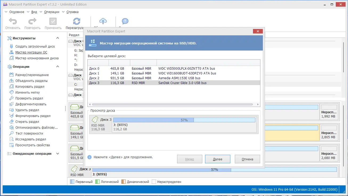
Task: Click the Нераспределен legend color swatch
Action: [154, 182]
